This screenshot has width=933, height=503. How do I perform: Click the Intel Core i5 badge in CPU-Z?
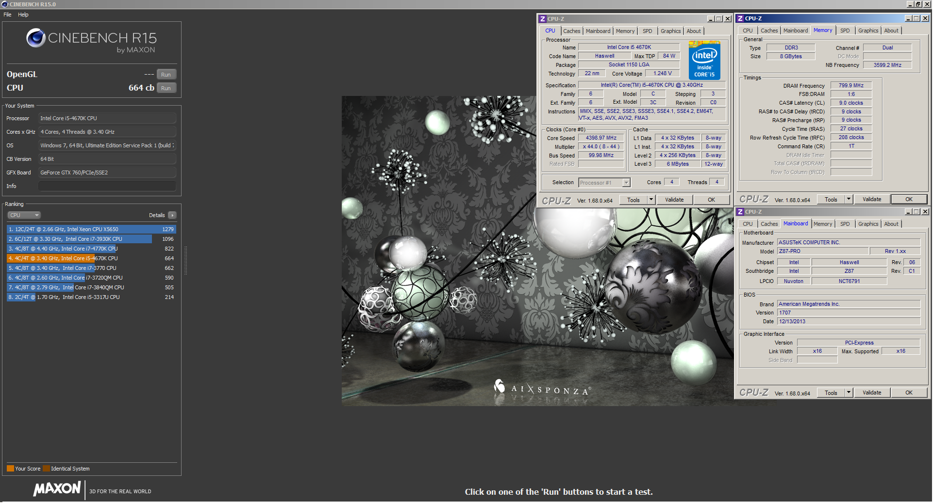[x=704, y=61]
